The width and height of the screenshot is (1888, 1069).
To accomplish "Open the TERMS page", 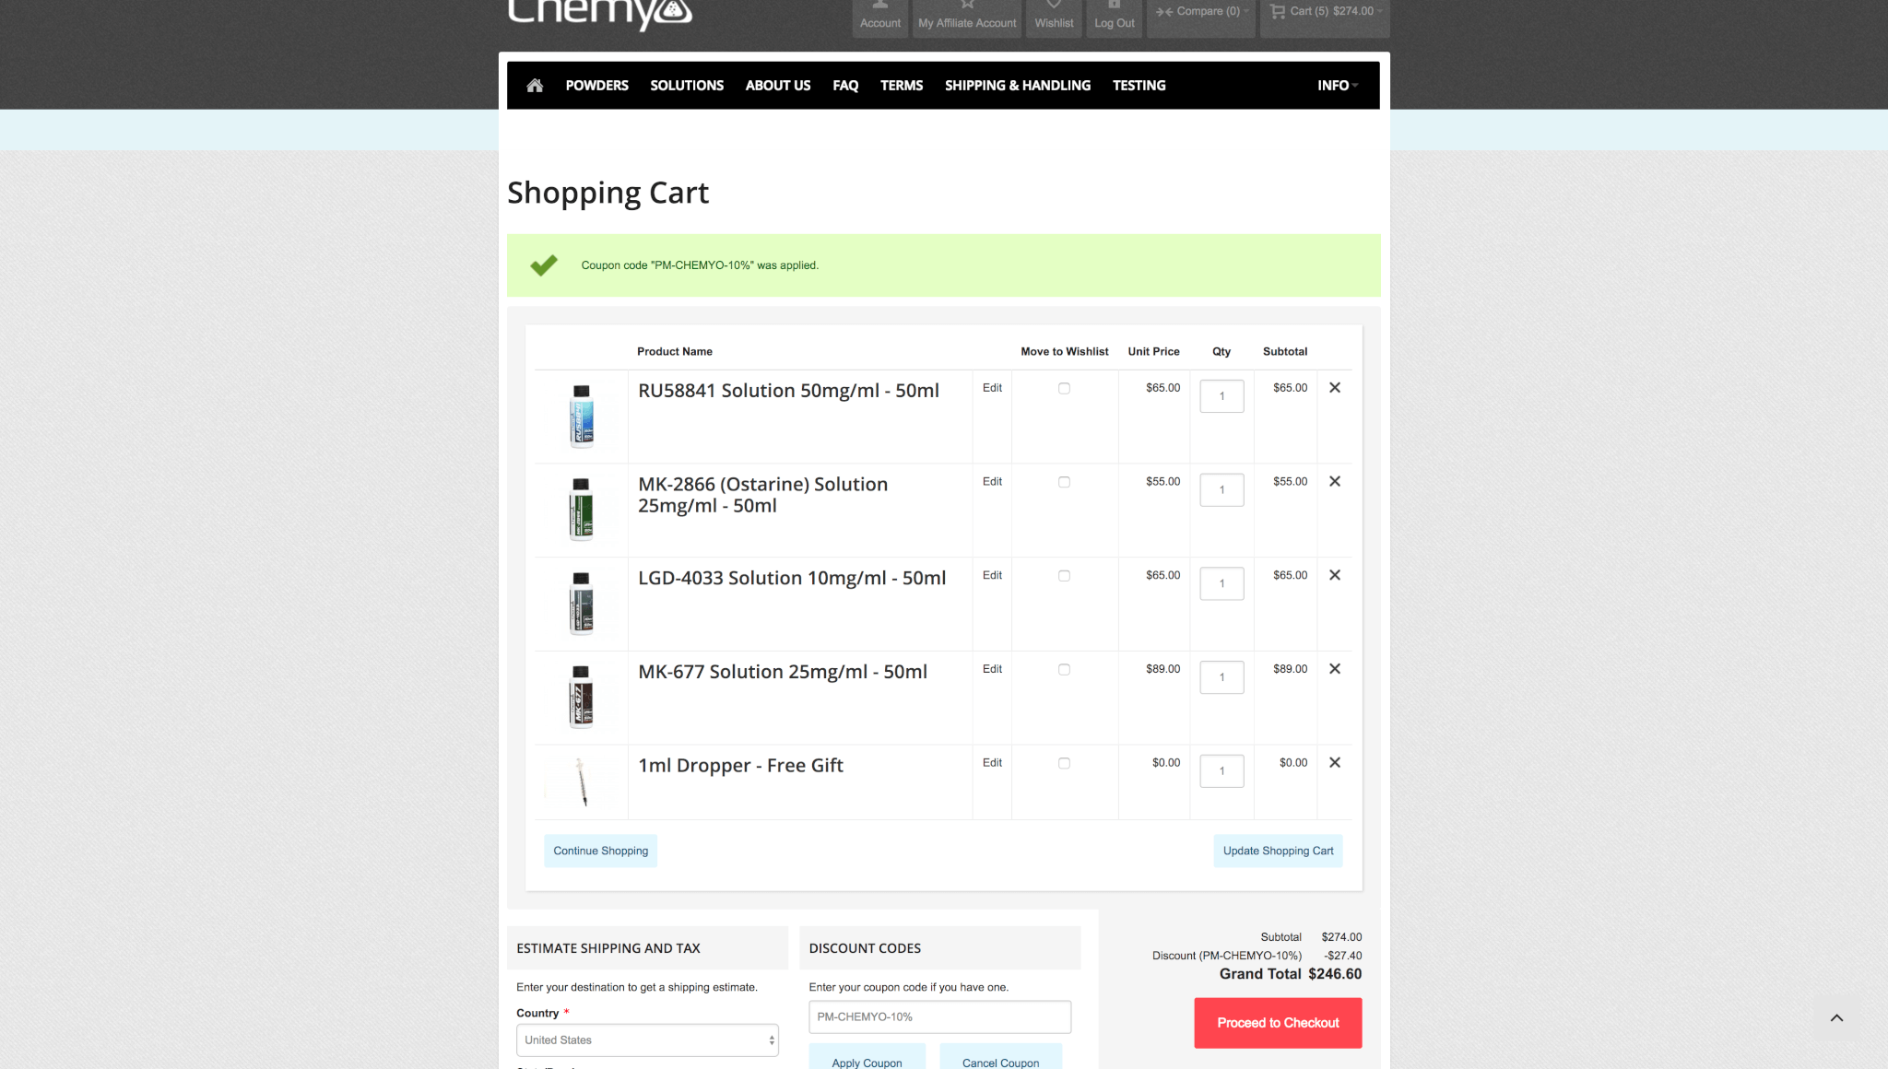I will point(902,85).
